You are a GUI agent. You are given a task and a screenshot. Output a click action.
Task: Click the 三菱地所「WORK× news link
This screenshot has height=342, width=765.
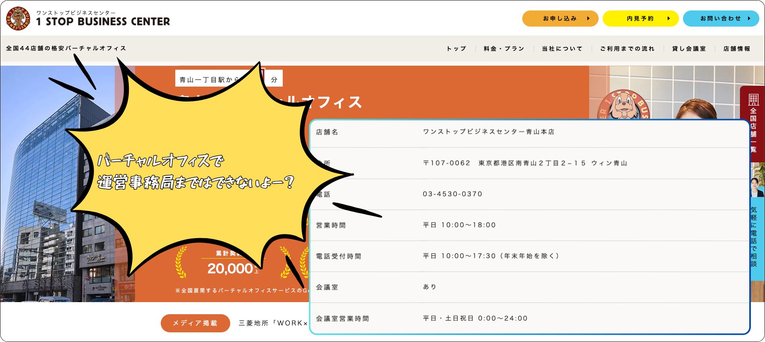[x=273, y=323]
